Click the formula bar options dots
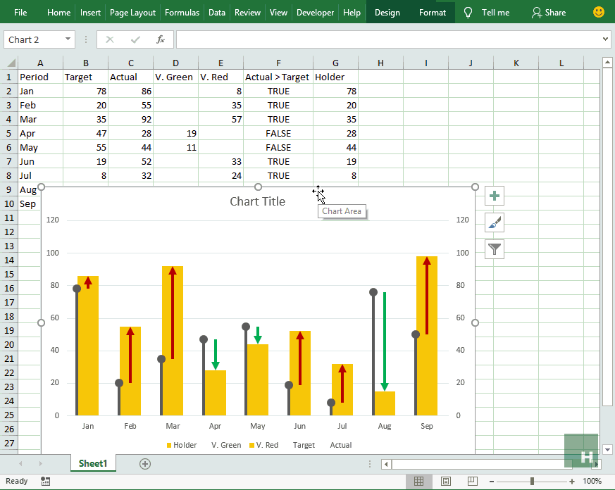615x490 pixels. pos(86,39)
